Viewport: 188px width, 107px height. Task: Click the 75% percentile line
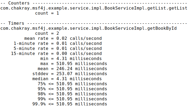(72, 84)
